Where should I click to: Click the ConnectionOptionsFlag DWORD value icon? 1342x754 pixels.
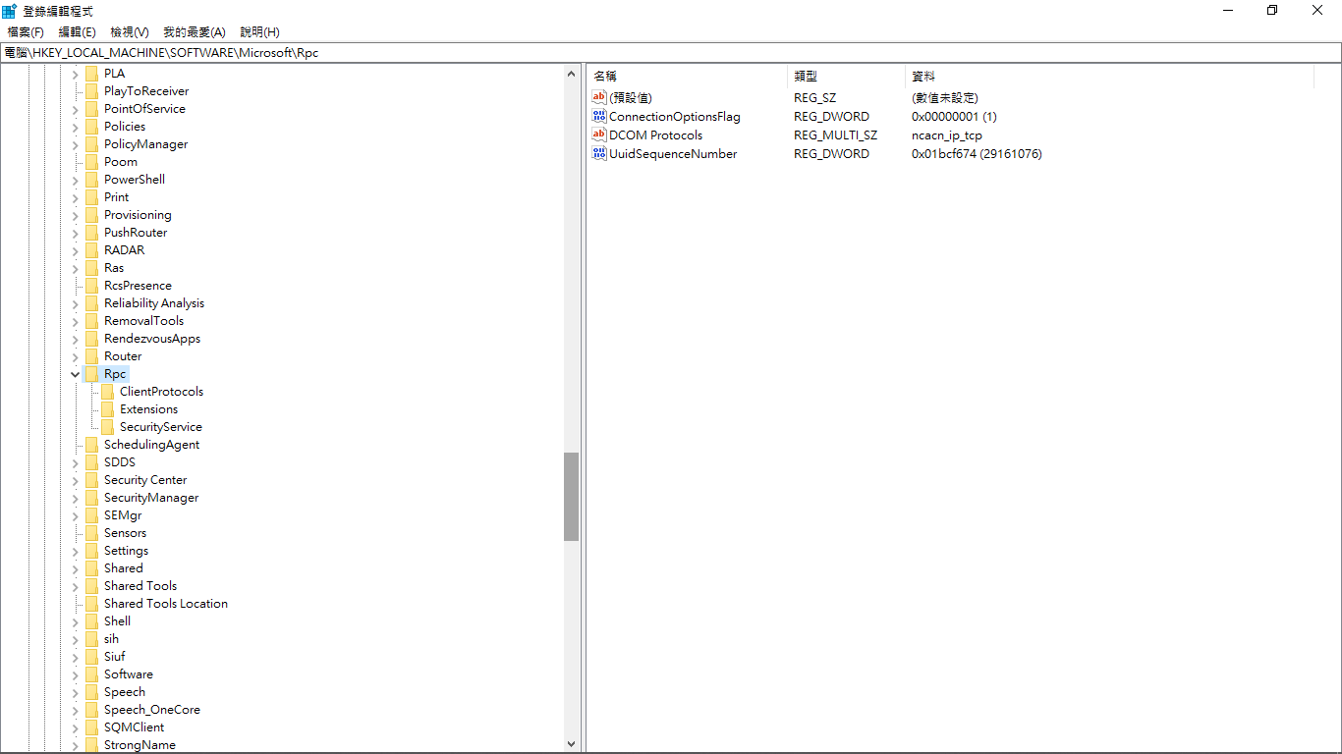(599, 116)
